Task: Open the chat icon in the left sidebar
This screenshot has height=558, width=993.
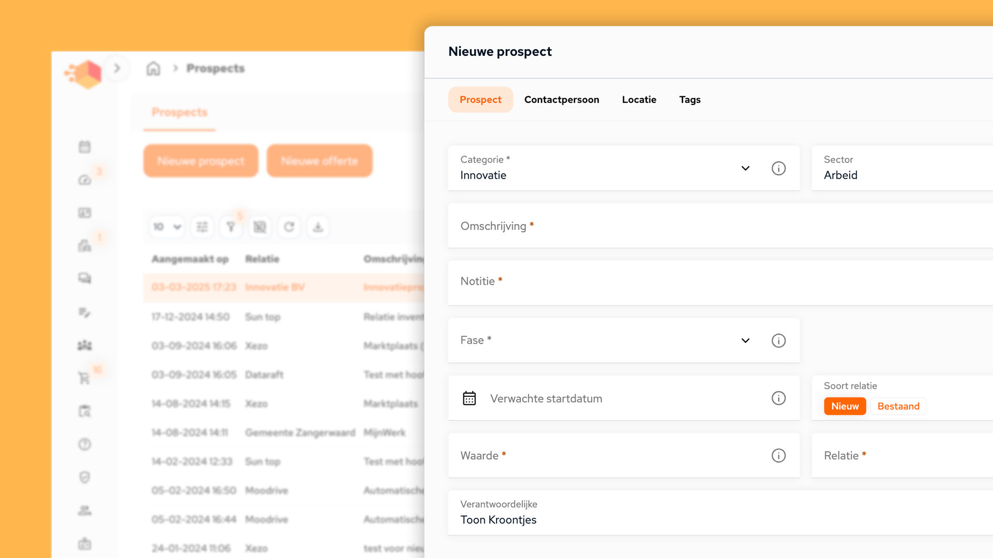Action: click(84, 278)
